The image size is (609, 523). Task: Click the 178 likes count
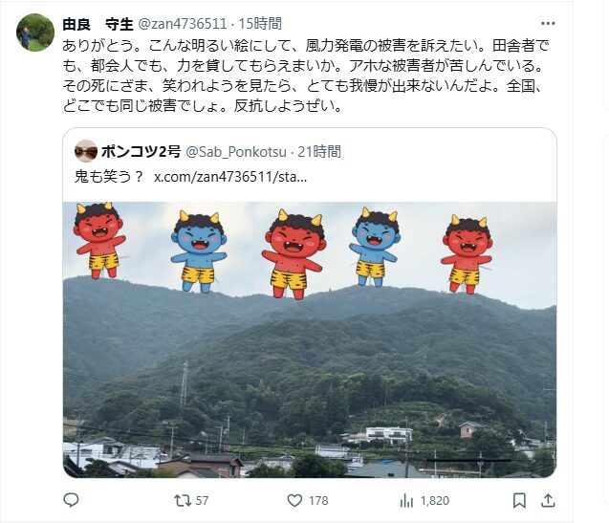(318, 500)
